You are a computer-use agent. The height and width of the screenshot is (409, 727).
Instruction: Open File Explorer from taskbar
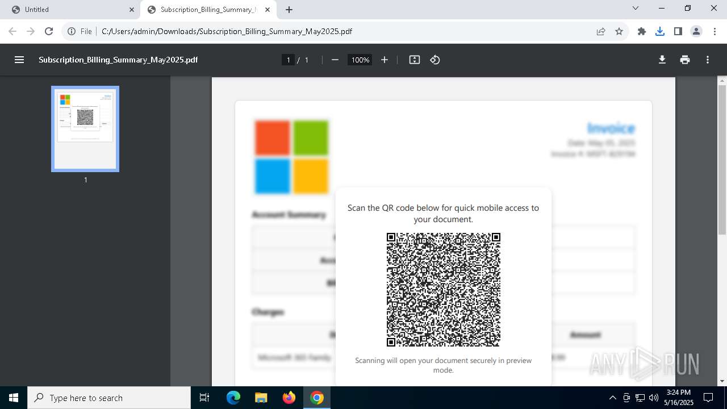[x=261, y=398]
